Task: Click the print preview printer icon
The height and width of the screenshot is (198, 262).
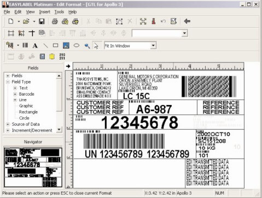Action: (65, 21)
